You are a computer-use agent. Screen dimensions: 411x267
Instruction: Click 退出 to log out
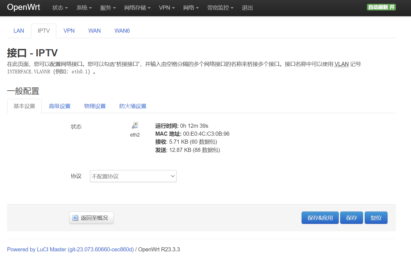pos(247,8)
